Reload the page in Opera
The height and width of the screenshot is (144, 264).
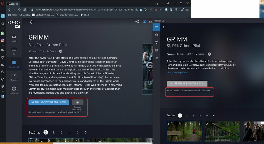coord(20,10)
